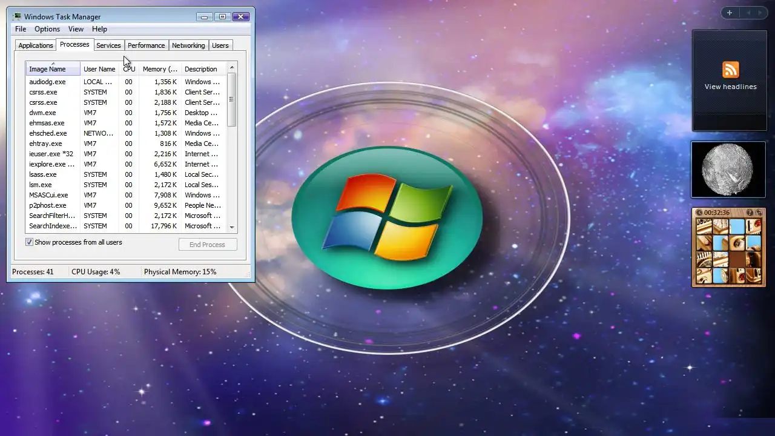This screenshot has height=436, width=775.
Task: Sort by the Description column header
Action: click(203, 69)
